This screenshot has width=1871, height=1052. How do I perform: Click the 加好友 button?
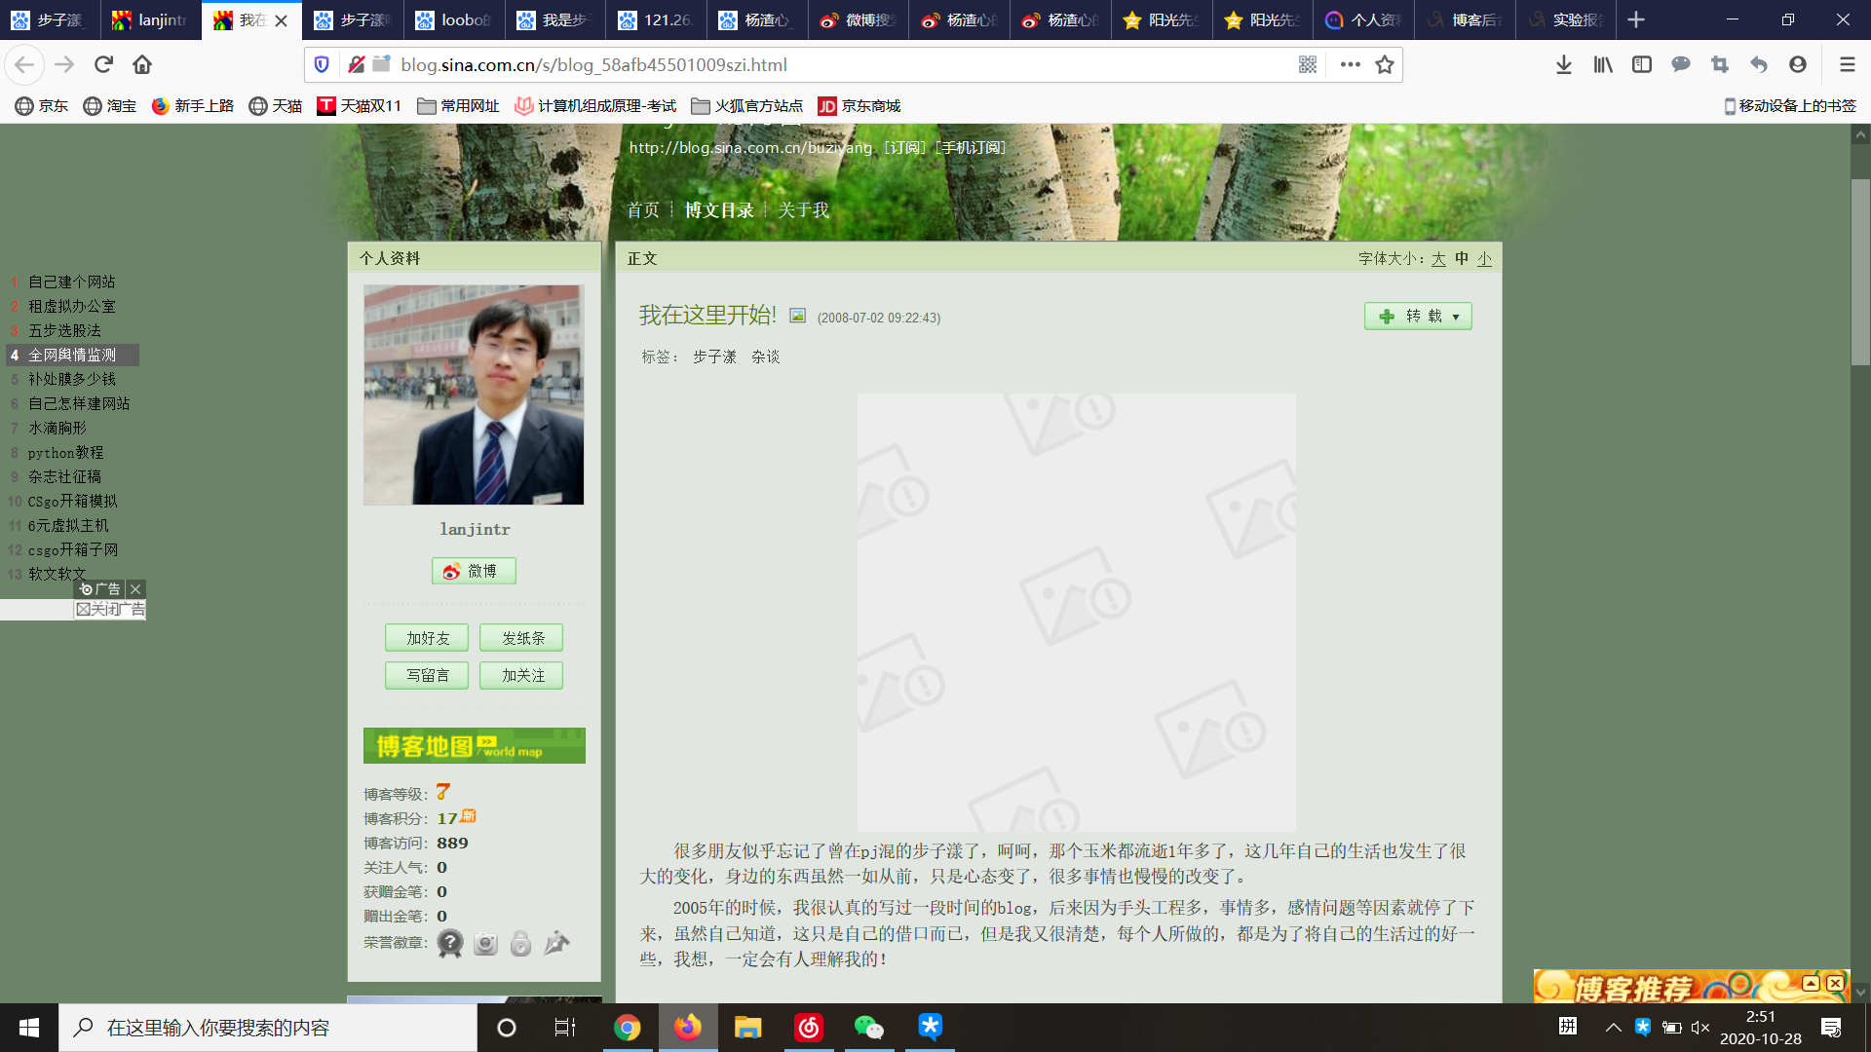pyautogui.click(x=427, y=638)
